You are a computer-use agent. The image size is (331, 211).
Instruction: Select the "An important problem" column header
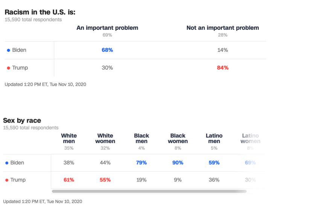[x=107, y=28]
